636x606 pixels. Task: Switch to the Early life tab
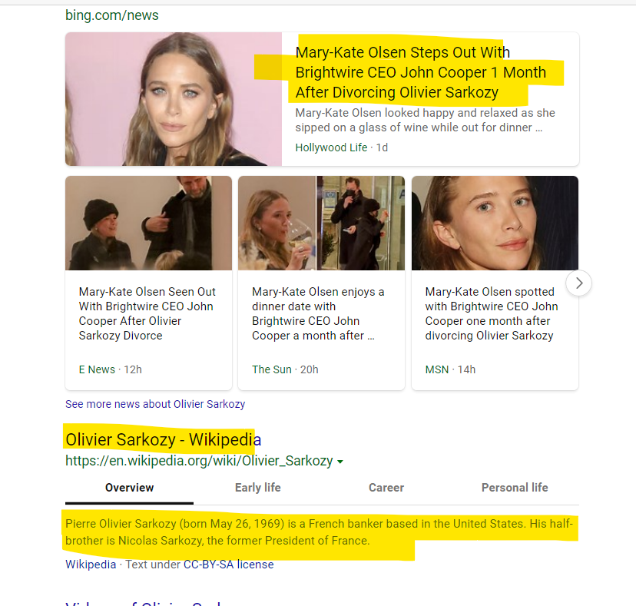pyautogui.click(x=257, y=488)
